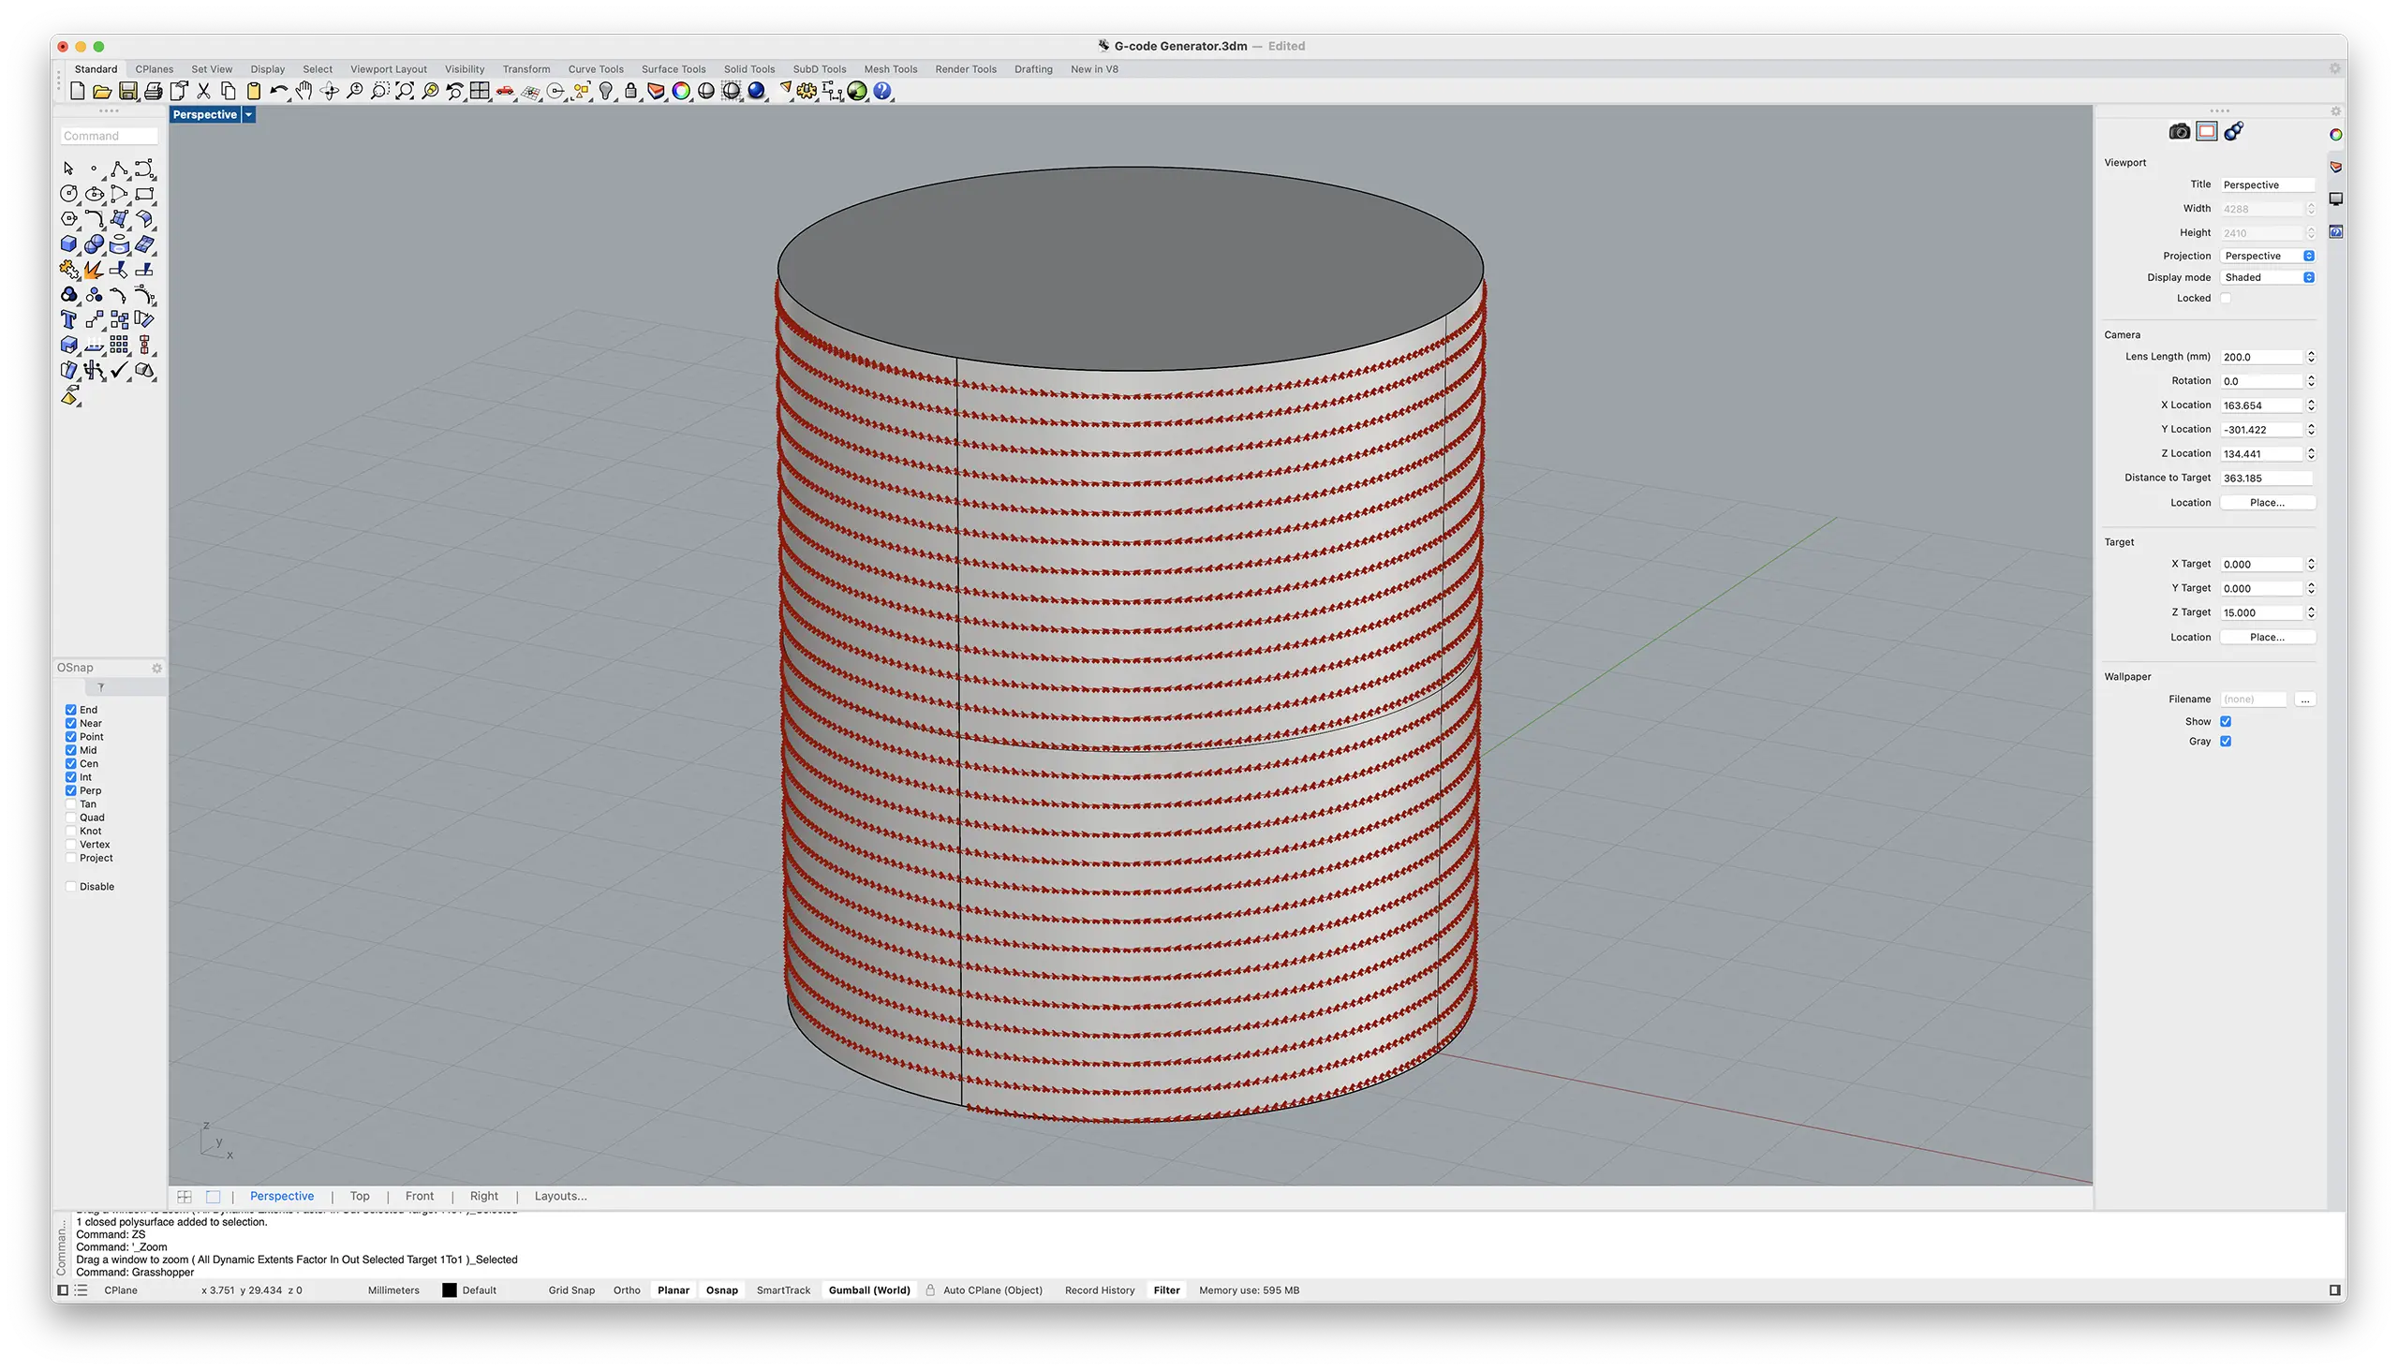Switch to the Front viewport tab
Image resolution: width=2398 pixels, height=1370 pixels.
coord(420,1196)
